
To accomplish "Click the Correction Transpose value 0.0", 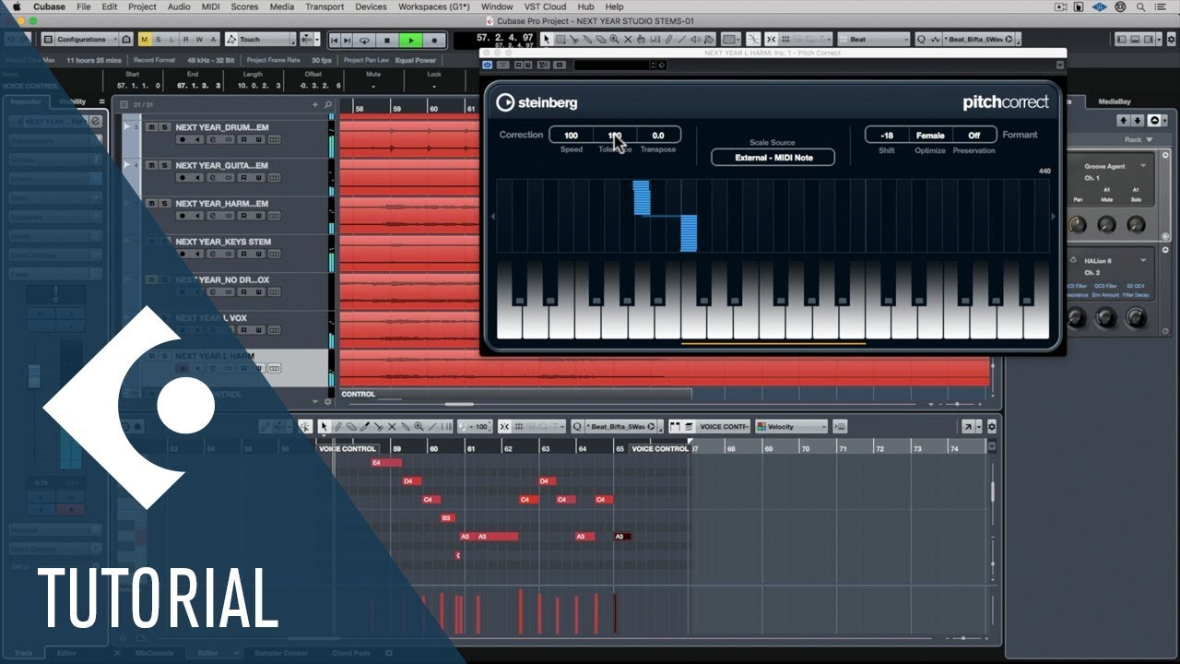I will coord(658,136).
